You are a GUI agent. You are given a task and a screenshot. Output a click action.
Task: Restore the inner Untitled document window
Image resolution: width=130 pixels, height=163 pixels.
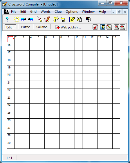[x=119, y=12]
